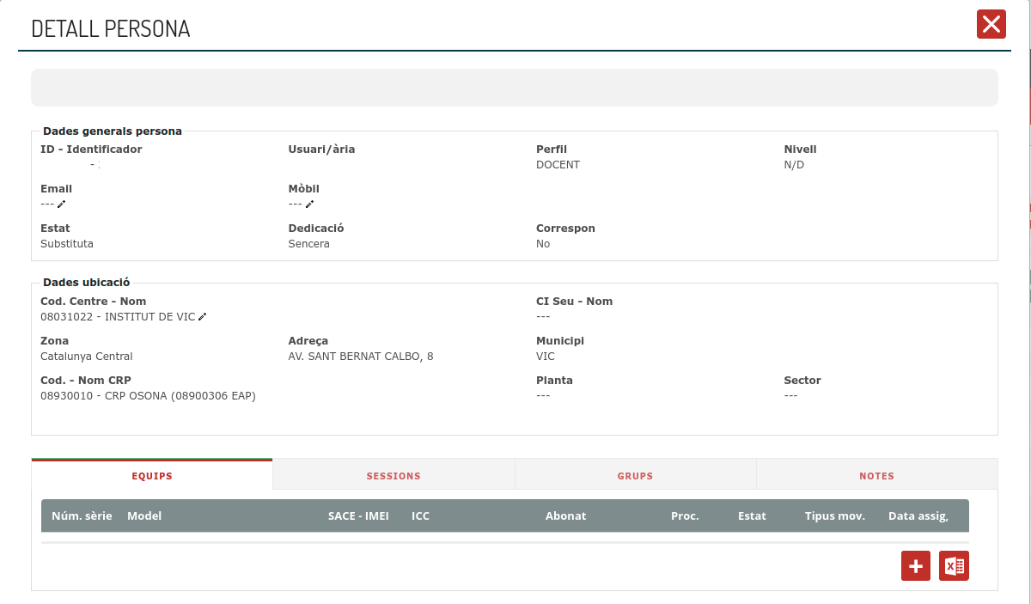Sort by the ICC column header

(x=420, y=516)
